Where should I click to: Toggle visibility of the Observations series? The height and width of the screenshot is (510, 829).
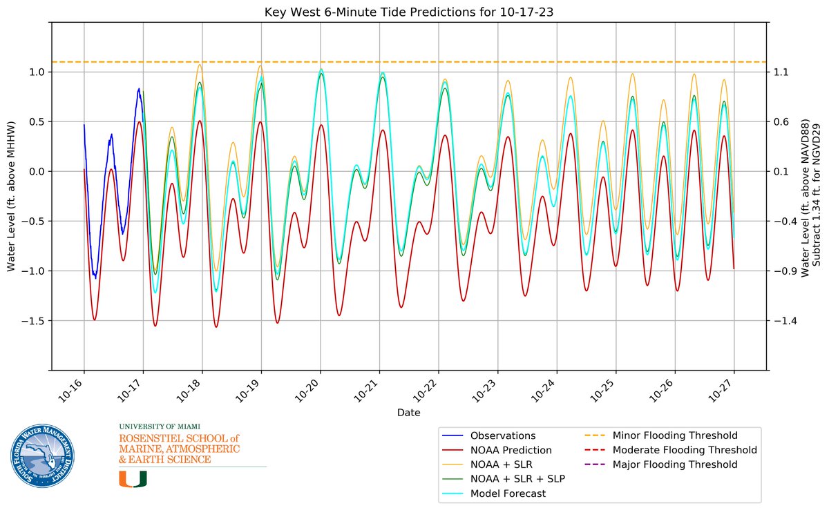pyautogui.click(x=490, y=435)
